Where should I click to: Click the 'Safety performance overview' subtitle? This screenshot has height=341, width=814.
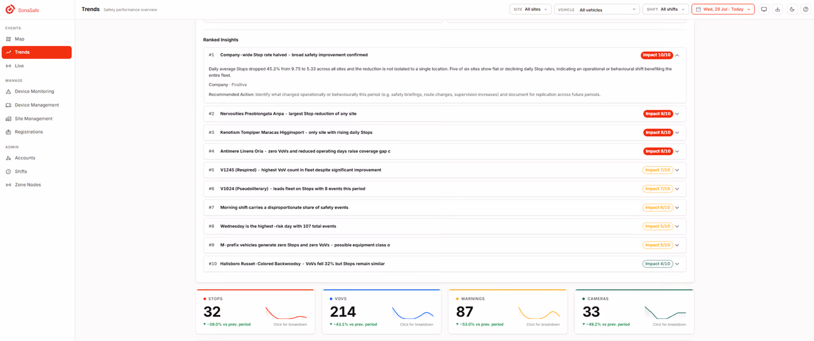tap(130, 10)
